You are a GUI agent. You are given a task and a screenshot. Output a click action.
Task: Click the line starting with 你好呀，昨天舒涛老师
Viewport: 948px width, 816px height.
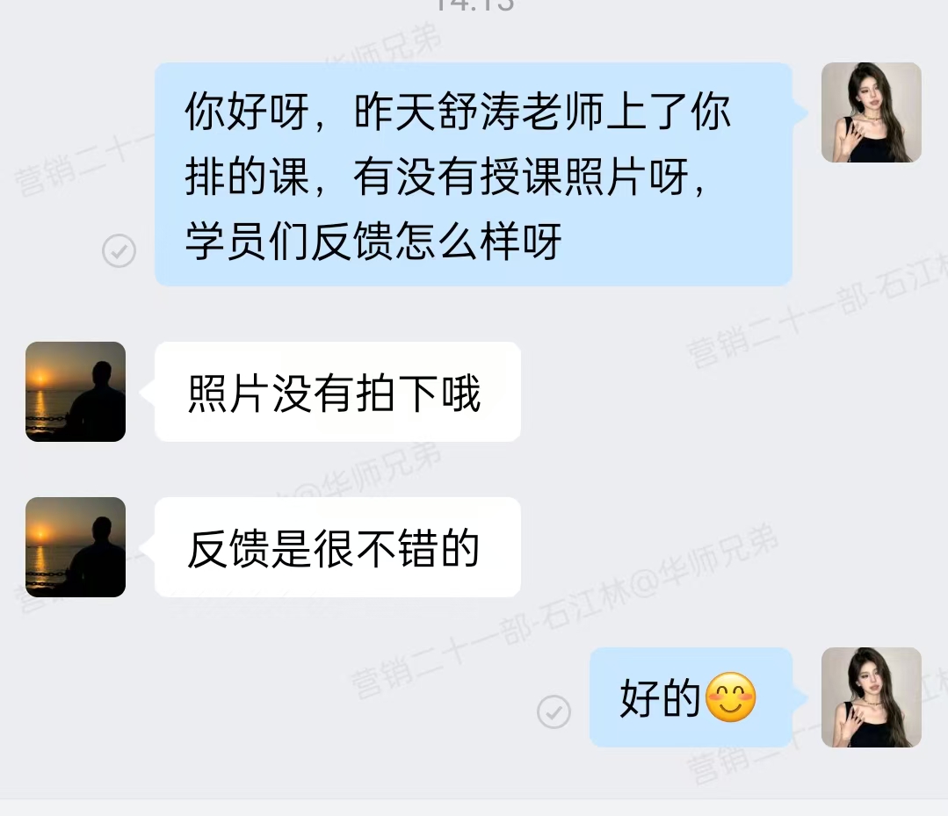click(x=459, y=112)
